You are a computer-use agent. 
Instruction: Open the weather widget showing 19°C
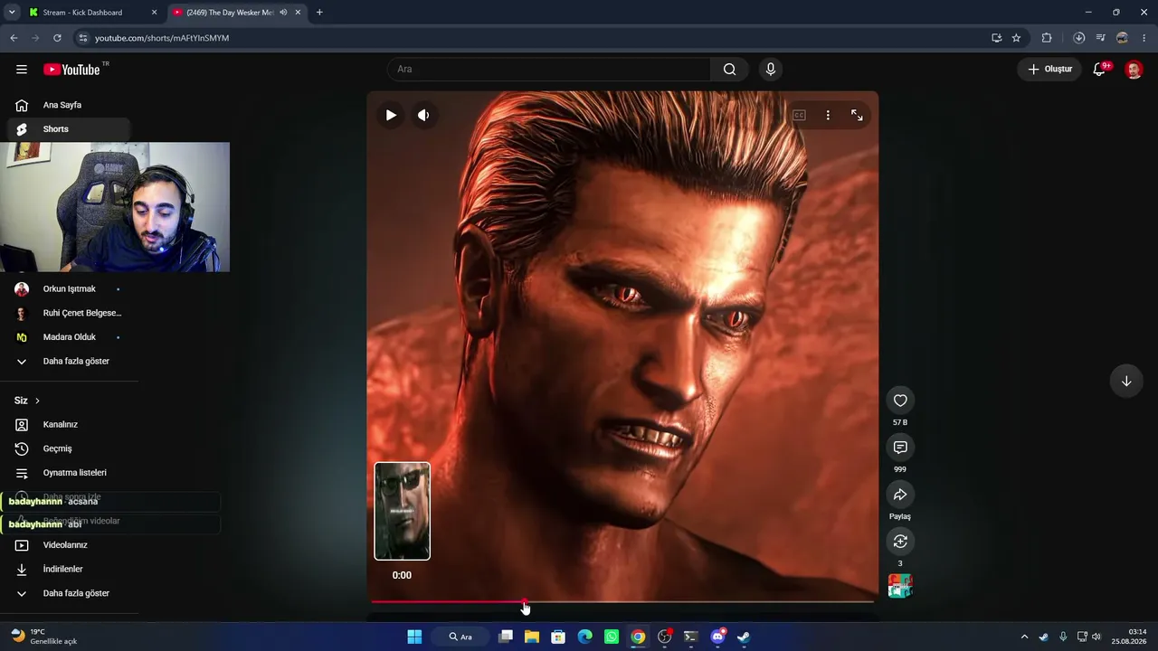coord(43,637)
